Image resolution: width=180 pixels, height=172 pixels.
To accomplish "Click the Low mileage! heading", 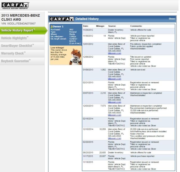I will pos(57,48).
